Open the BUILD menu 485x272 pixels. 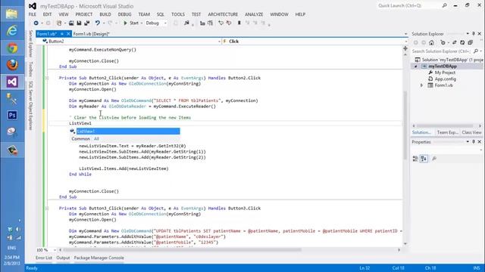click(x=105, y=14)
